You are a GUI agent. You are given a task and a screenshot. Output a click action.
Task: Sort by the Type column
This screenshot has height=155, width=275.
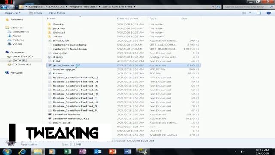point(153,19)
